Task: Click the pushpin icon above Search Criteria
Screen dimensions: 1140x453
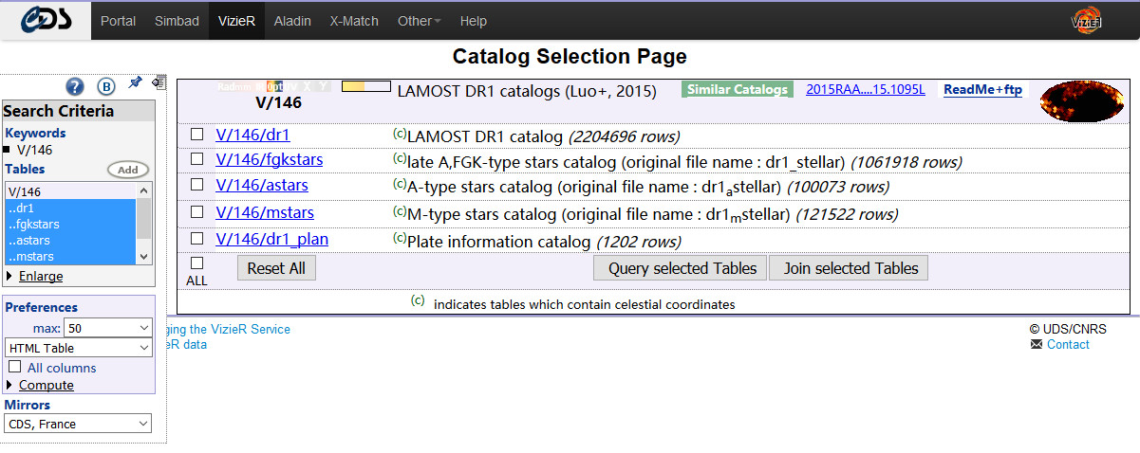Action: (x=135, y=83)
